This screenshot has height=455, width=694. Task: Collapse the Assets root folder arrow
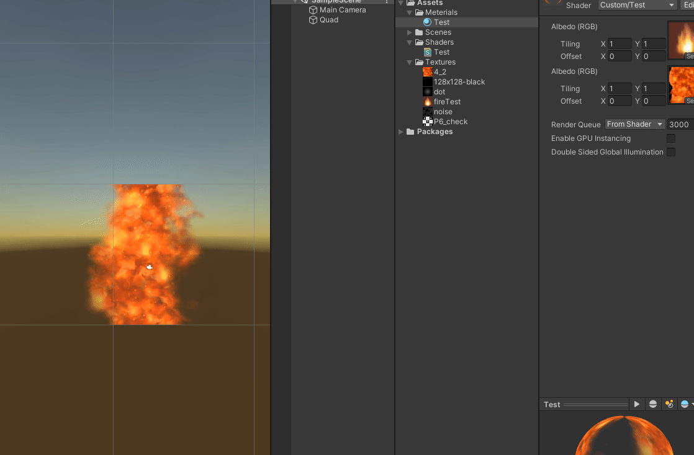coord(400,2)
